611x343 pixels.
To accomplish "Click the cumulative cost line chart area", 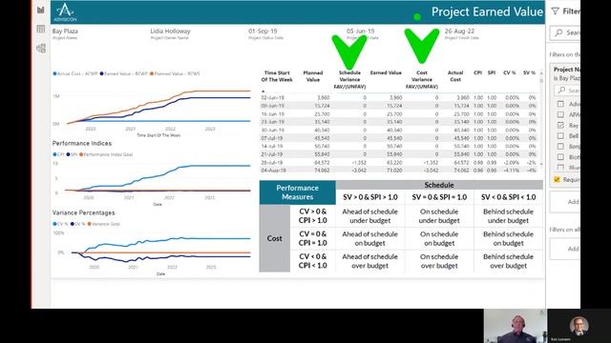I will [152, 105].
